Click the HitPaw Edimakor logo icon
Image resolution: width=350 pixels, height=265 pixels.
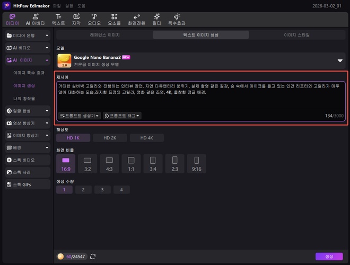pyautogui.click(x=6, y=6)
